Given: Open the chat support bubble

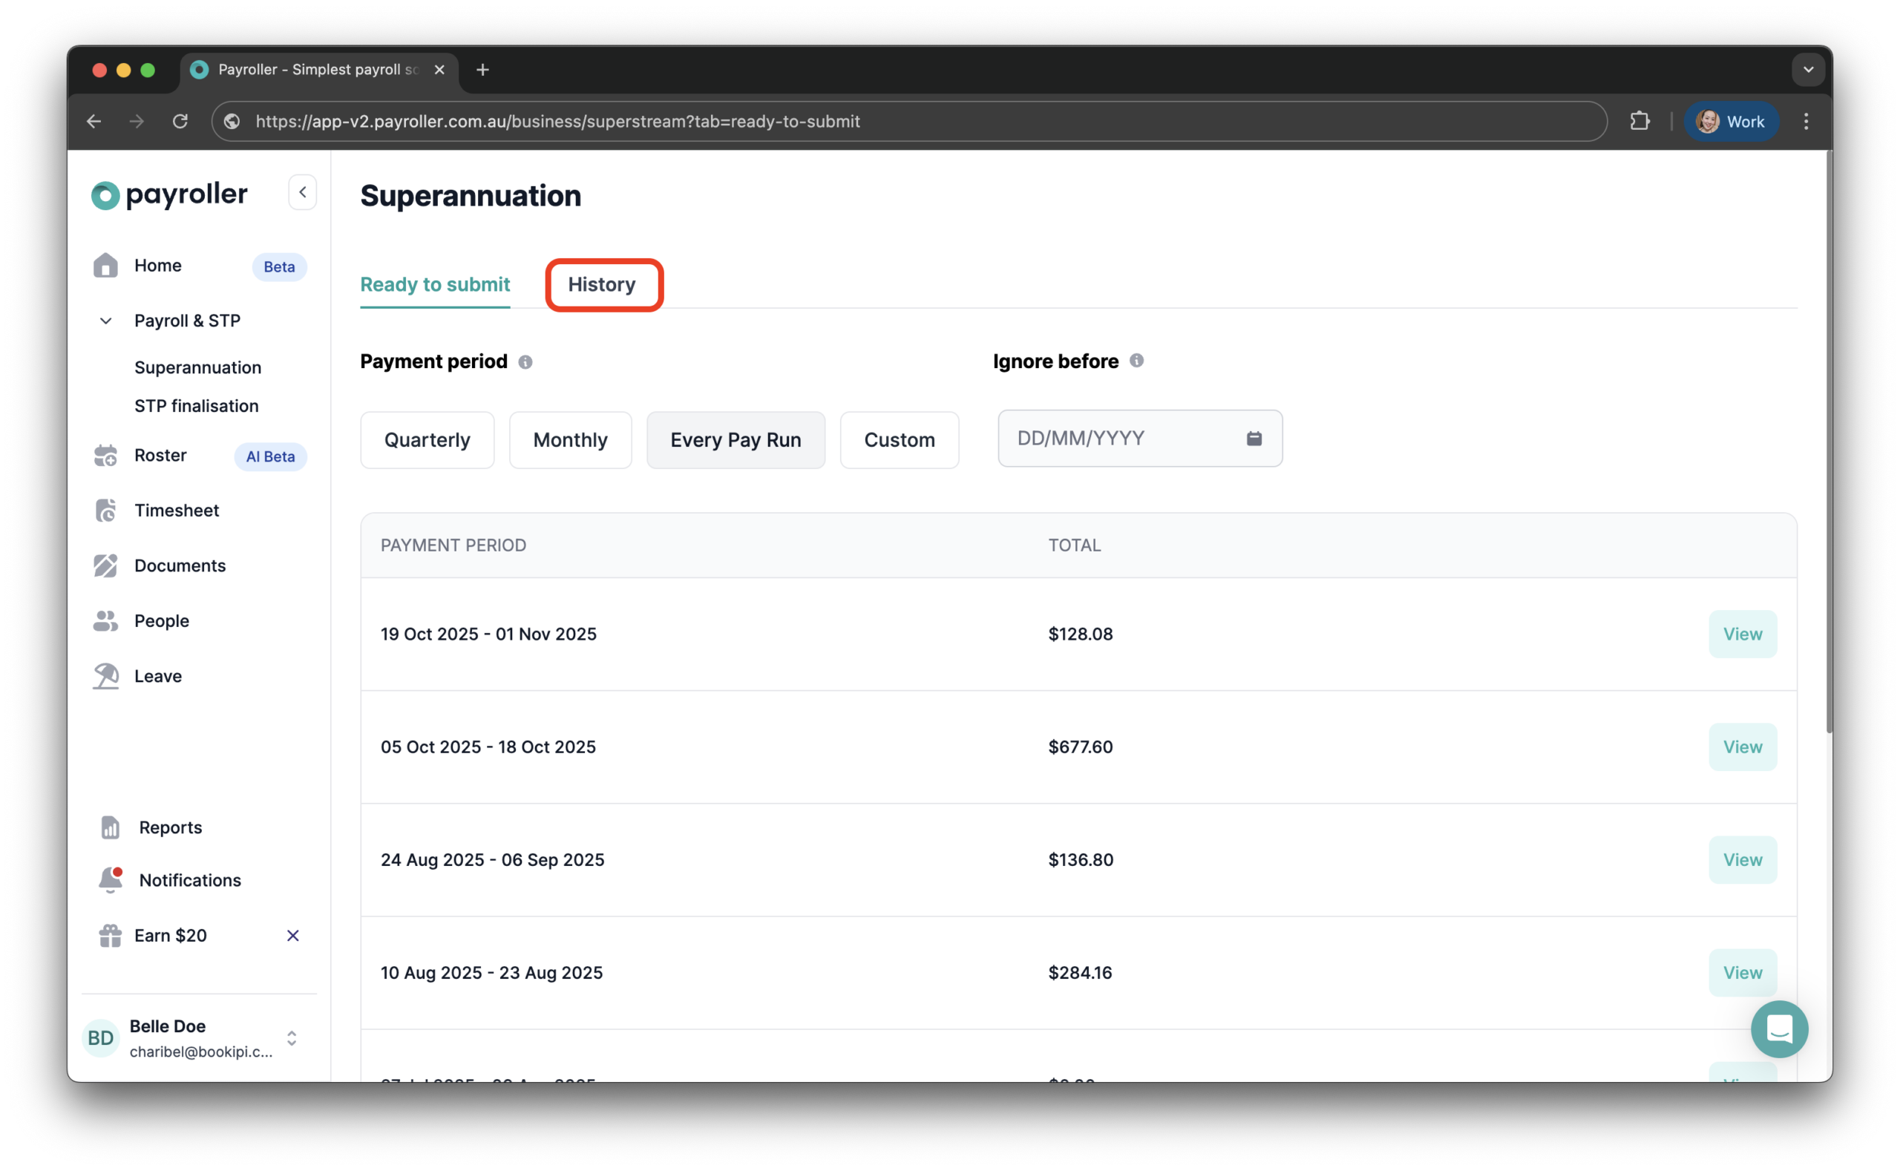Looking at the screenshot, I should [x=1779, y=1029].
